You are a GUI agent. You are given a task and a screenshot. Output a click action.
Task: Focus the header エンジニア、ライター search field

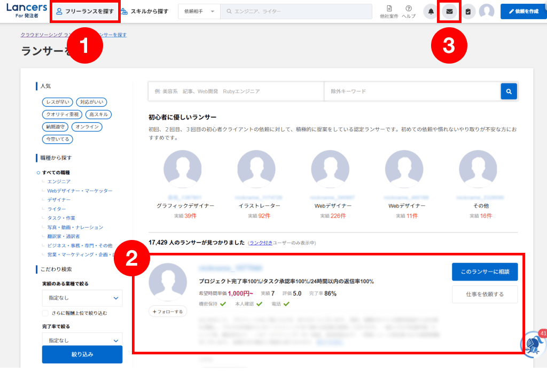296,12
